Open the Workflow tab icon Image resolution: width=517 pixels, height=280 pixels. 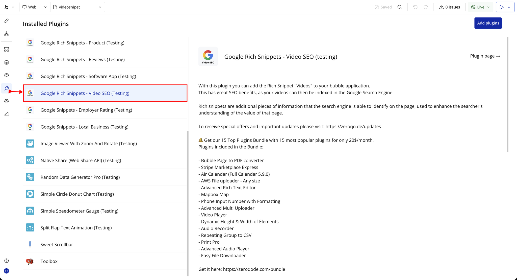[7, 34]
